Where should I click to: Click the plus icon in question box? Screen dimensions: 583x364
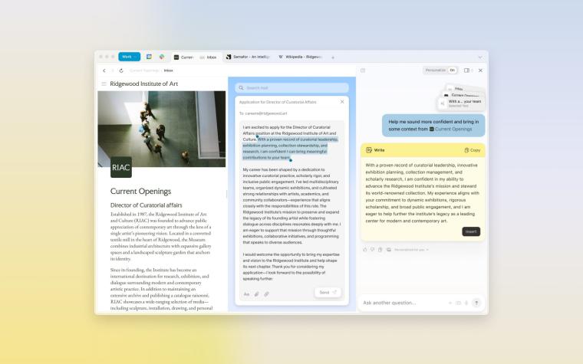pyautogui.click(x=450, y=303)
